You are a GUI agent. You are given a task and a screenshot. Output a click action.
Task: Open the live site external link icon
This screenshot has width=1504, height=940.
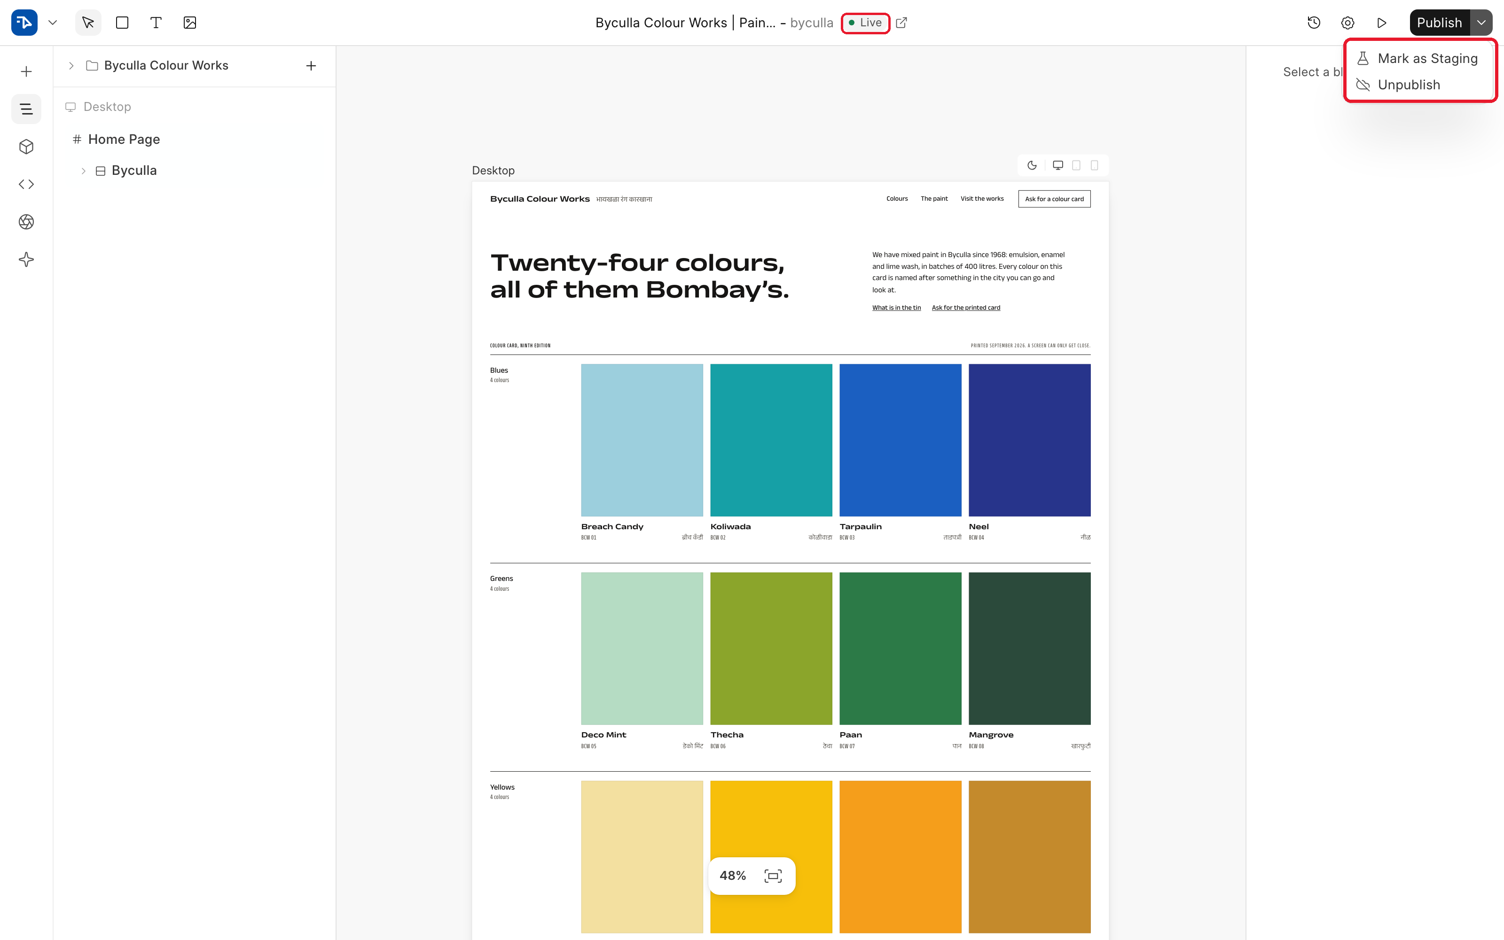(901, 23)
